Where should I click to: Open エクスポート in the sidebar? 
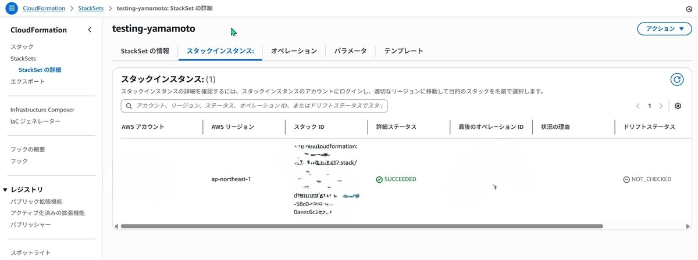tap(27, 82)
